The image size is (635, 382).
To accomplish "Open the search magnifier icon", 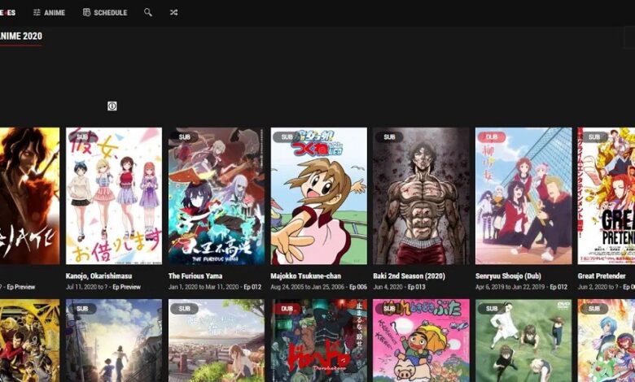I will point(148,12).
